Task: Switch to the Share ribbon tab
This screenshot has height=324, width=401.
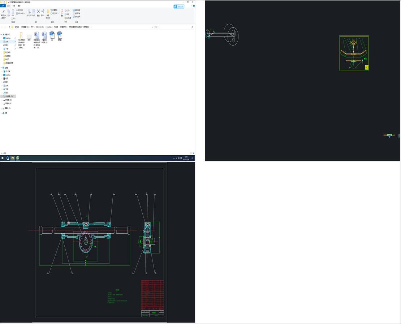Action: (14, 6)
